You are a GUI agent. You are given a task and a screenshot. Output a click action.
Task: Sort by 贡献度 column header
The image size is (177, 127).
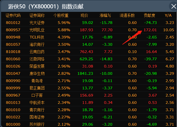tap(150, 15)
